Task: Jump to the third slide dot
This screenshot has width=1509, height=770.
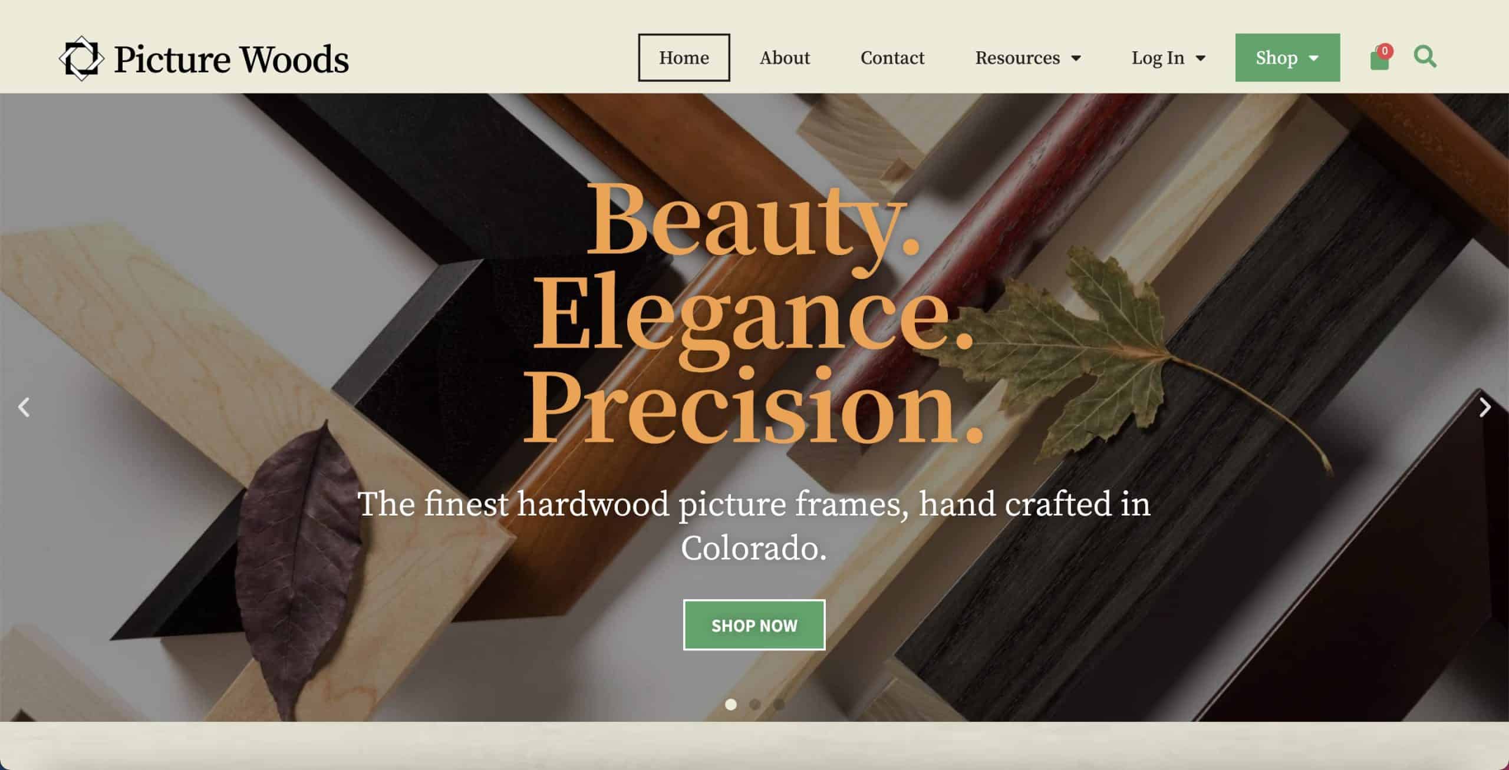Action: [779, 705]
